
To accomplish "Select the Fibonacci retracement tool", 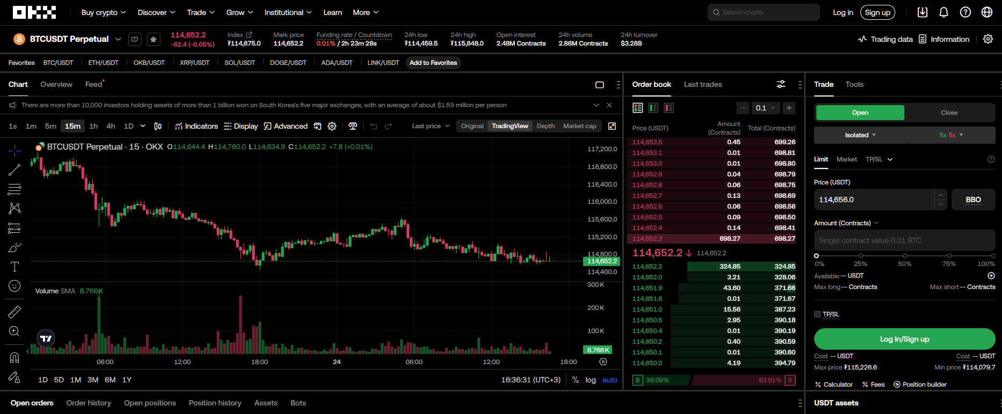I will pyautogui.click(x=14, y=189).
